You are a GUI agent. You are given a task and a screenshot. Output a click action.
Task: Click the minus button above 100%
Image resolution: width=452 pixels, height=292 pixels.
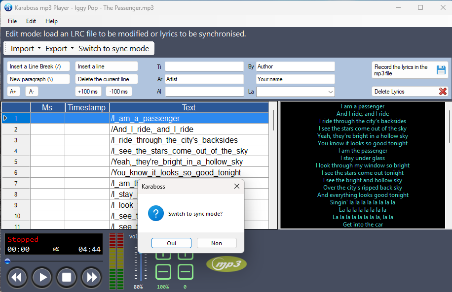(163, 271)
